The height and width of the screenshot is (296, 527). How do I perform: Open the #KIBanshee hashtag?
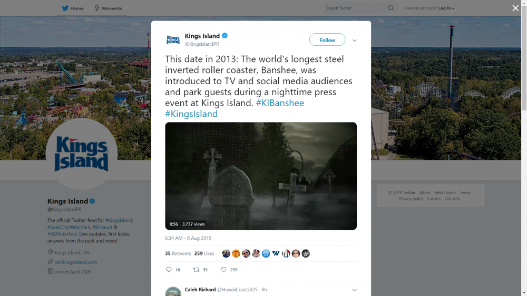[x=280, y=103]
